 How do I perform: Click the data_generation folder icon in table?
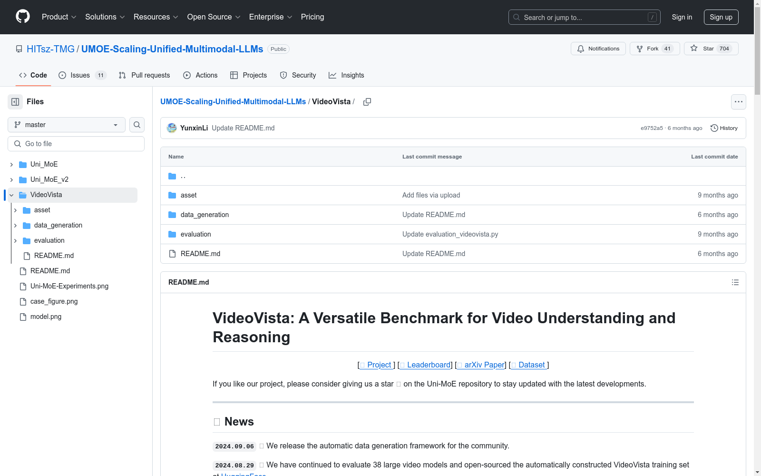point(172,215)
